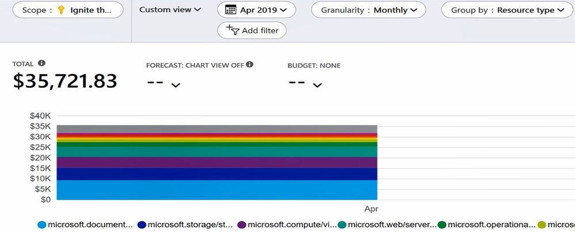Open the Custom view dropdown
575x233 pixels.
(170, 10)
